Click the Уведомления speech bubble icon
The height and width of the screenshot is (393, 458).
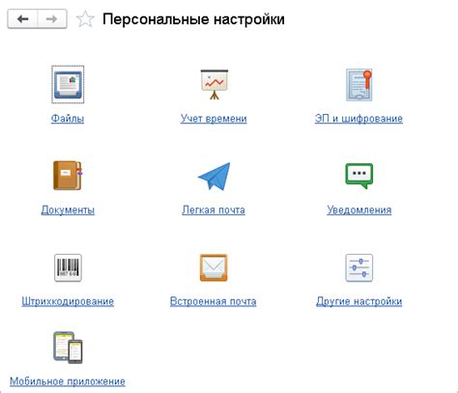point(359,176)
